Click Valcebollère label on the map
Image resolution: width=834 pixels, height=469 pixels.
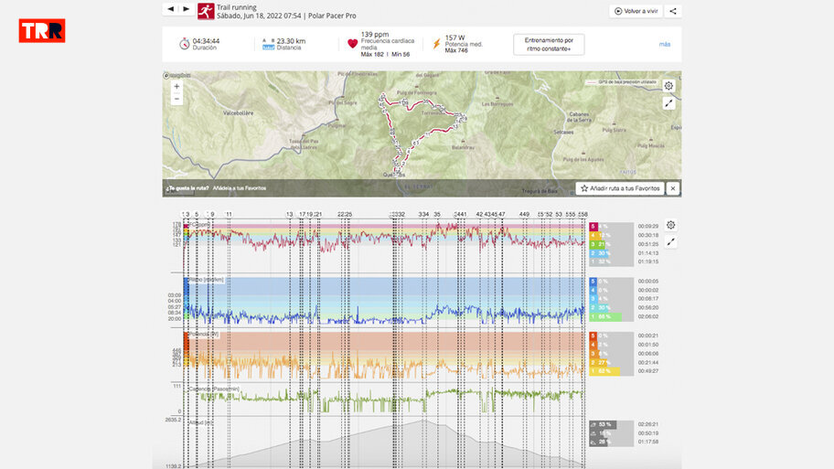click(239, 113)
